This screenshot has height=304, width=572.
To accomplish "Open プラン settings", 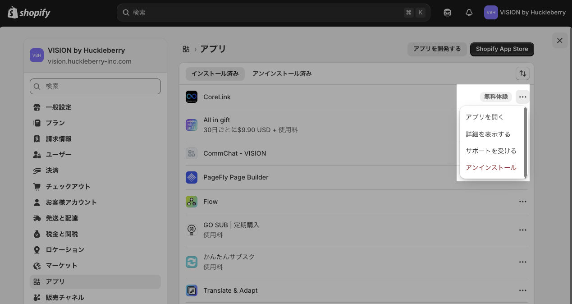I will 95,123.
